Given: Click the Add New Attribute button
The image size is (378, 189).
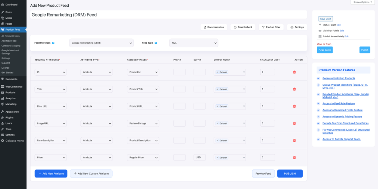Looking at the screenshot, I should [51, 173].
